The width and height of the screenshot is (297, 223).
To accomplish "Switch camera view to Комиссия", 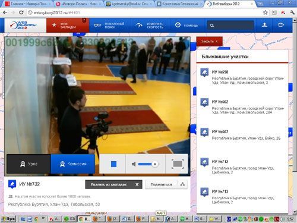I will point(73,164).
